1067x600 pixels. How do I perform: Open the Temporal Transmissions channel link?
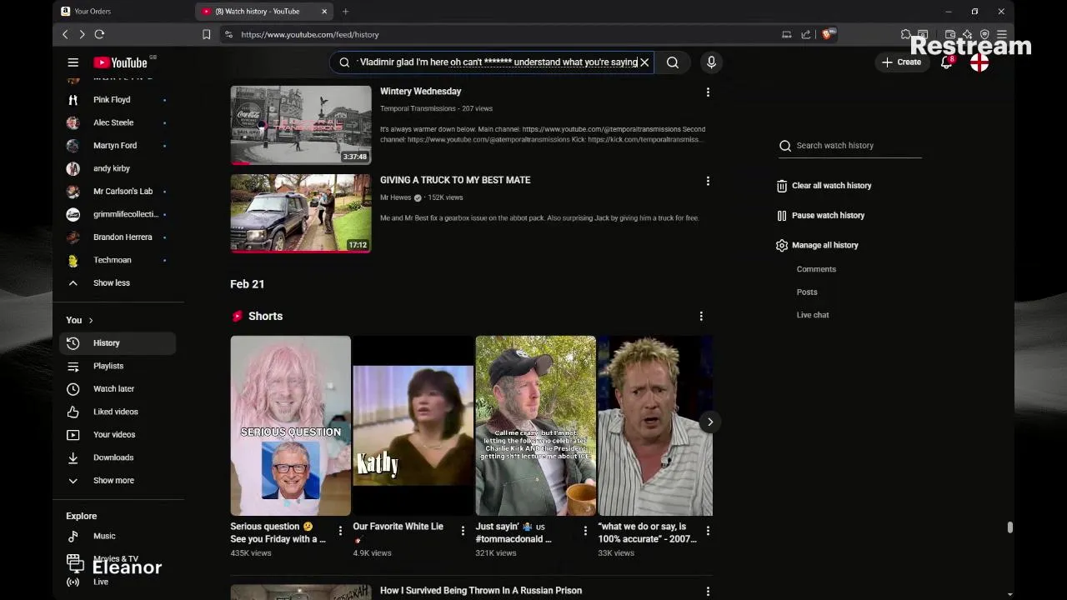pos(418,108)
